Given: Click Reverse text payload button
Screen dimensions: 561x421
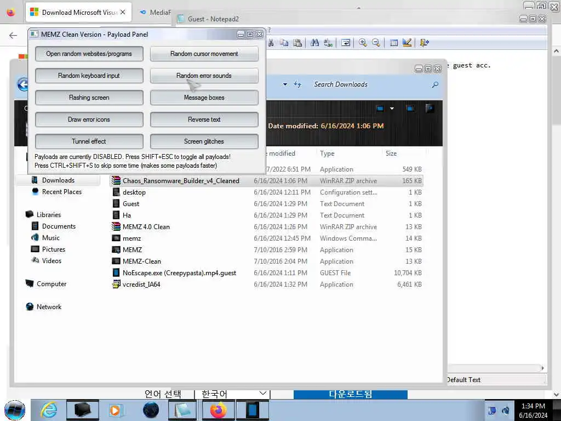Looking at the screenshot, I should pos(204,120).
